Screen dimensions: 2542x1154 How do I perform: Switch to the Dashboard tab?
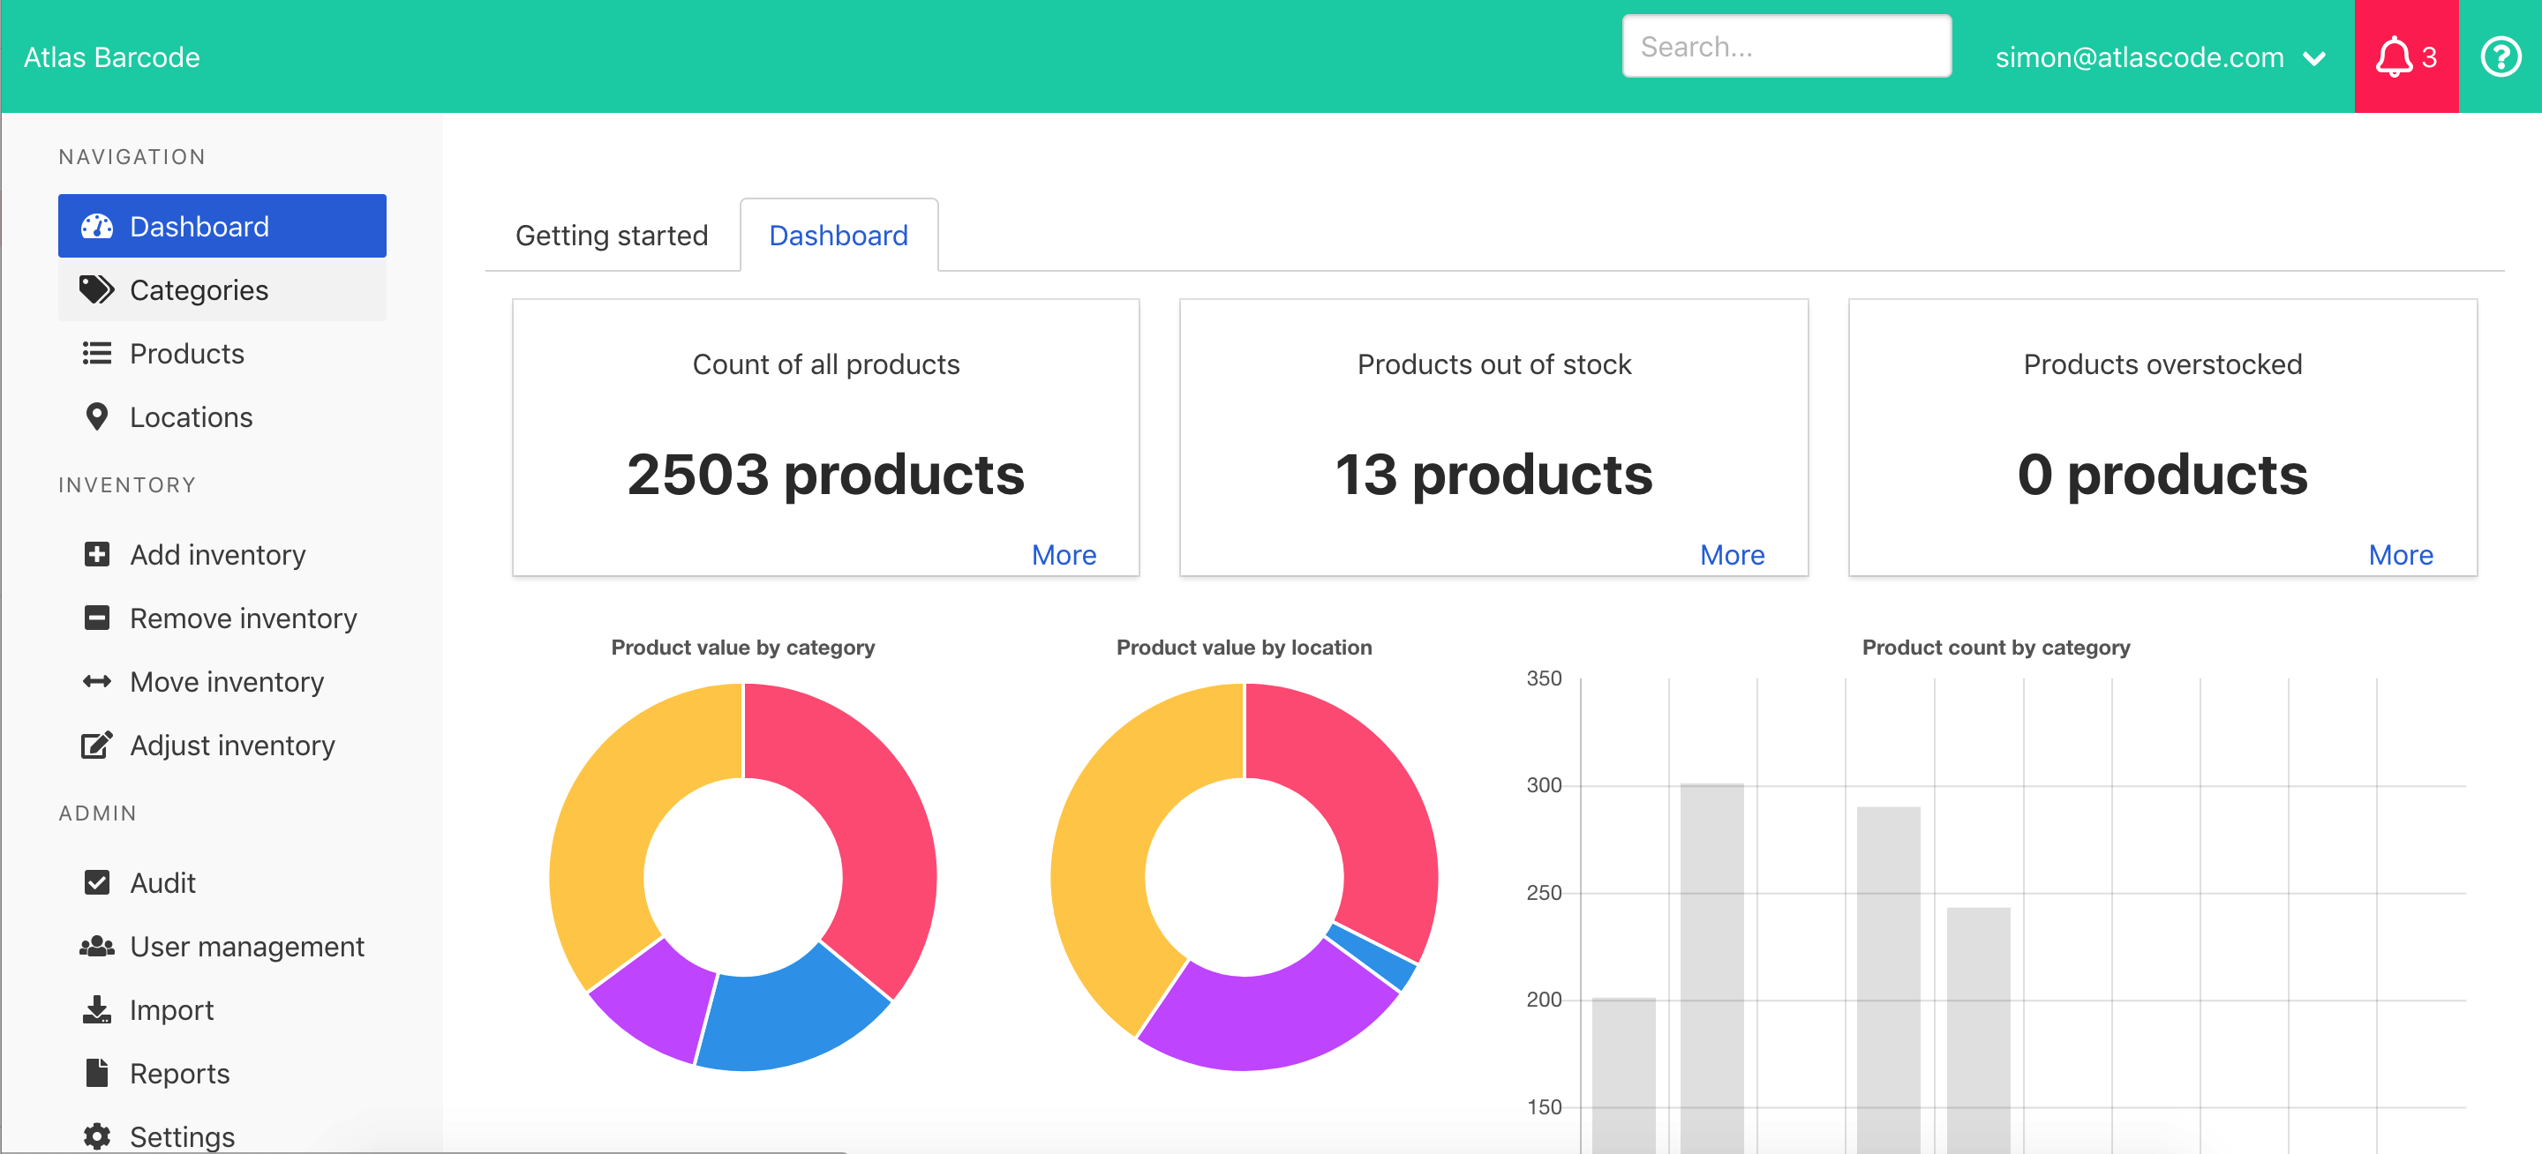pyautogui.click(x=839, y=235)
